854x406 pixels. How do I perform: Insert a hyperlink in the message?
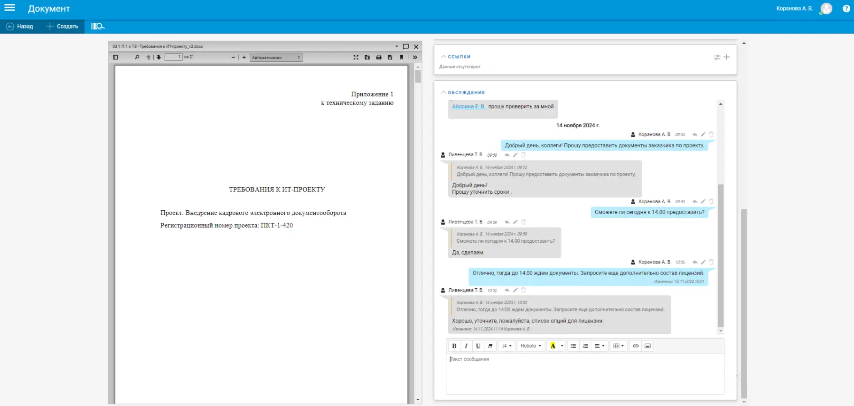tap(635, 346)
